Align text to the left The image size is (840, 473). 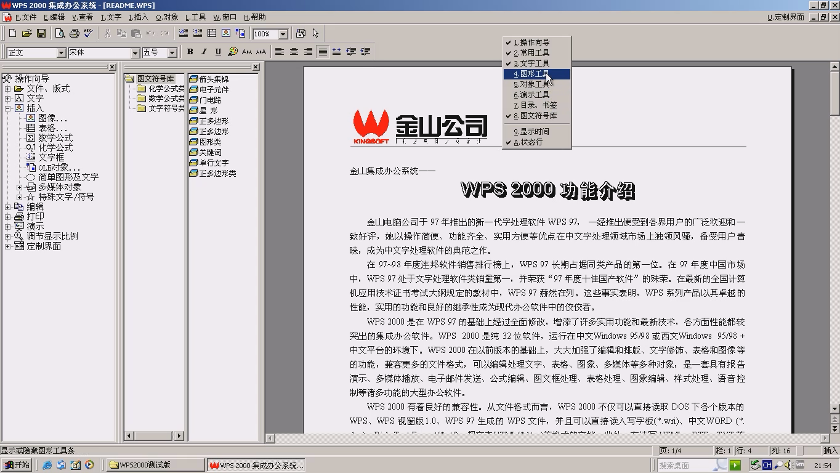pyautogui.click(x=280, y=52)
